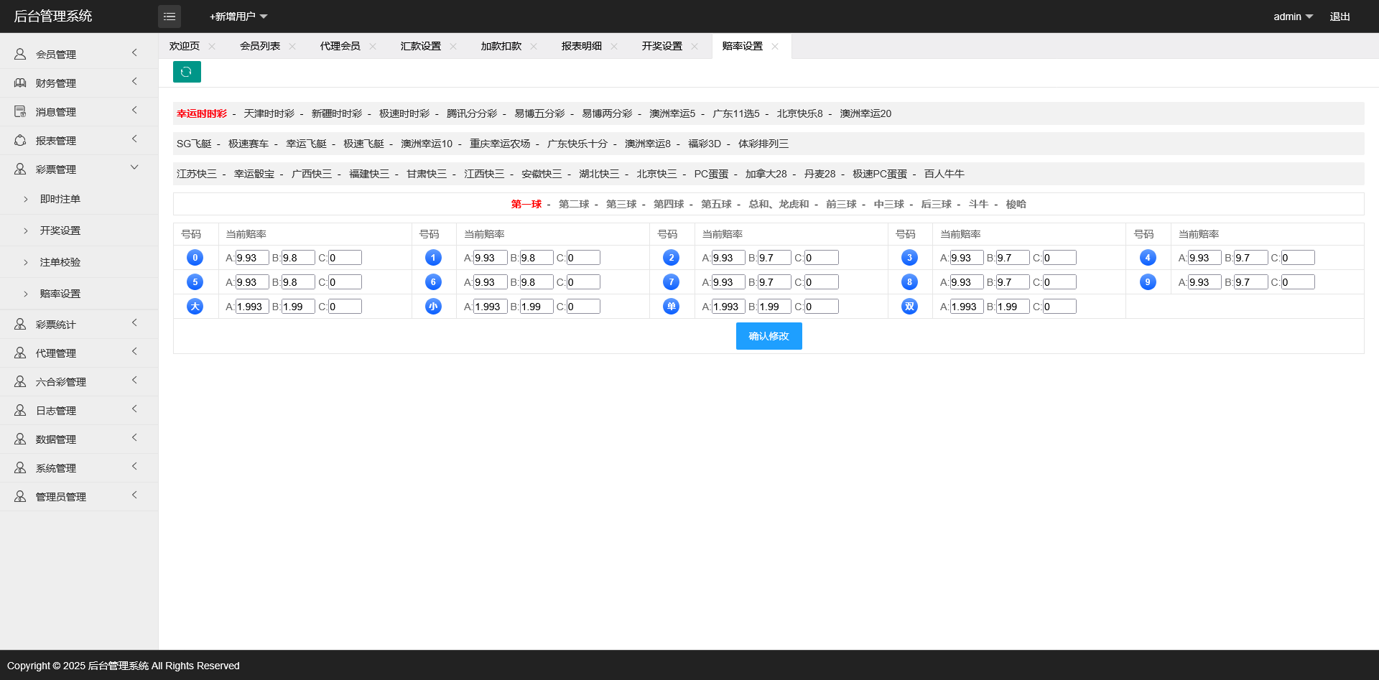Select the 百人牛牛 lottery link

click(x=944, y=174)
